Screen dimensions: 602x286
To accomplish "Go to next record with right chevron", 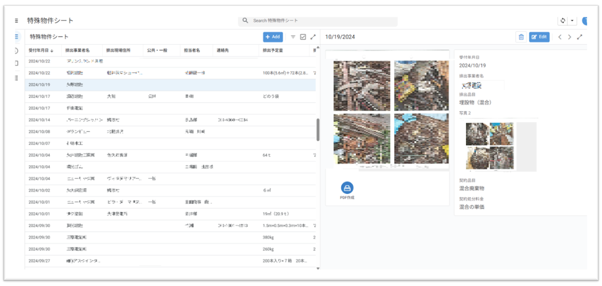I will 570,37.
